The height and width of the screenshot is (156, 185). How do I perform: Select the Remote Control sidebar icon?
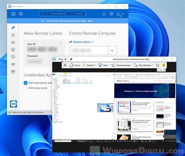13,28
